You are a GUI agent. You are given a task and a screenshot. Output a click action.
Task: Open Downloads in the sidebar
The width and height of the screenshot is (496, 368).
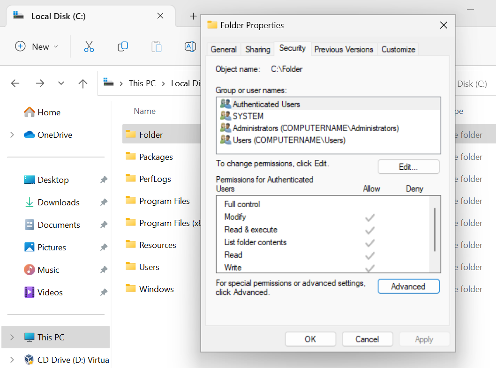point(59,203)
